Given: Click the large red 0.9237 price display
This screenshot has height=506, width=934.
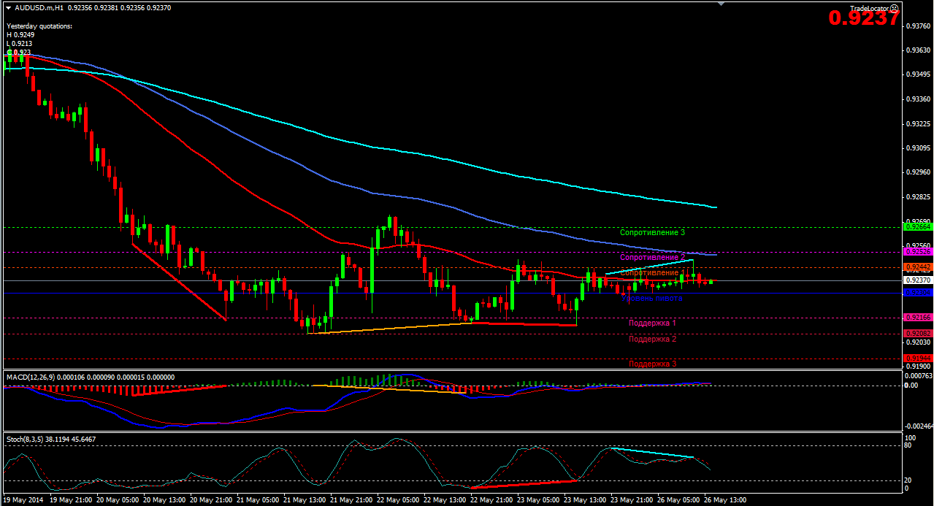Looking at the screenshot, I should (864, 18).
